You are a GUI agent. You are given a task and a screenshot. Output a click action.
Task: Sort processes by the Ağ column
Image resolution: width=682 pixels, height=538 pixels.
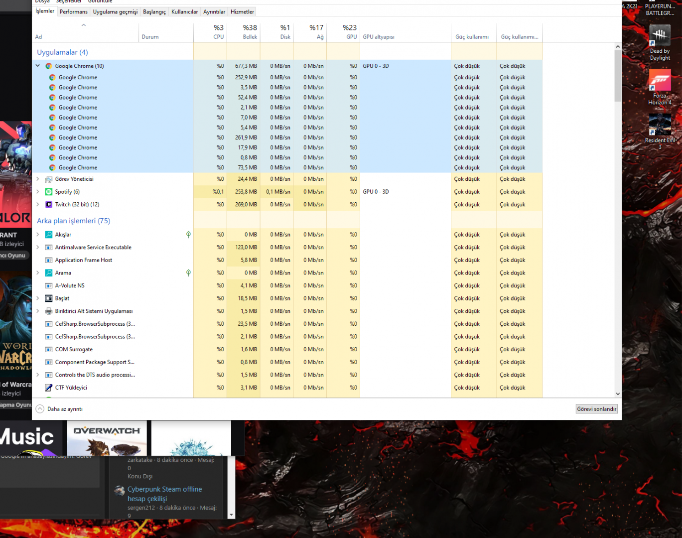(310, 32)
